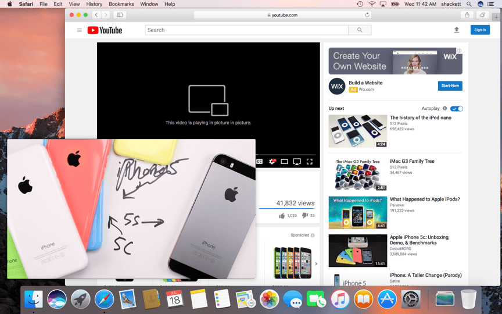Open the History menu

pos(94,4)
